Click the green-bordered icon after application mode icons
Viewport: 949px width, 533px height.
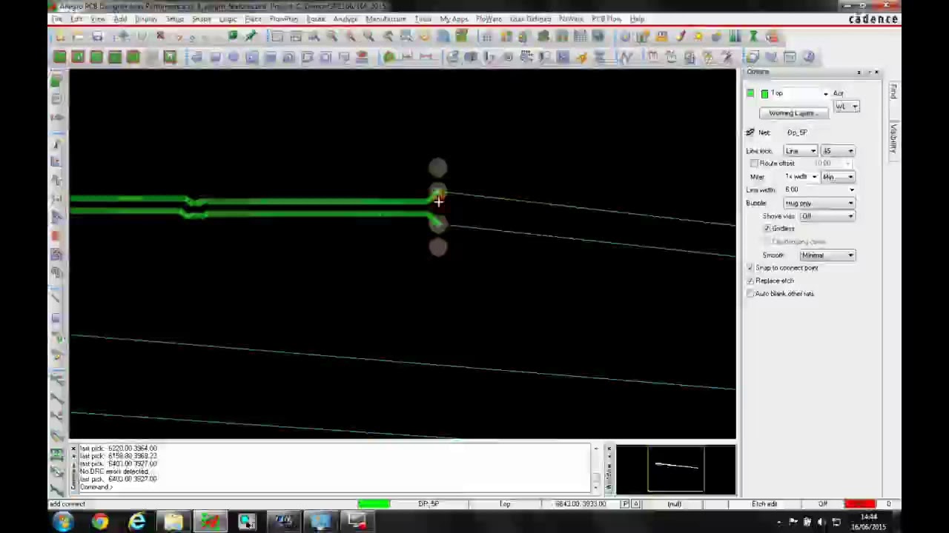point(170,57)
